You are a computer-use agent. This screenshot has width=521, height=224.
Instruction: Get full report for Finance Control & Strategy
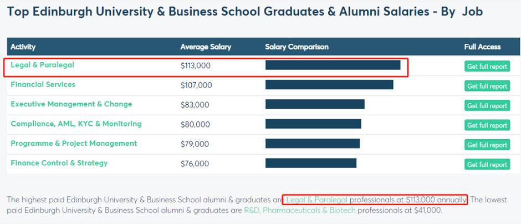pos(487,165)
